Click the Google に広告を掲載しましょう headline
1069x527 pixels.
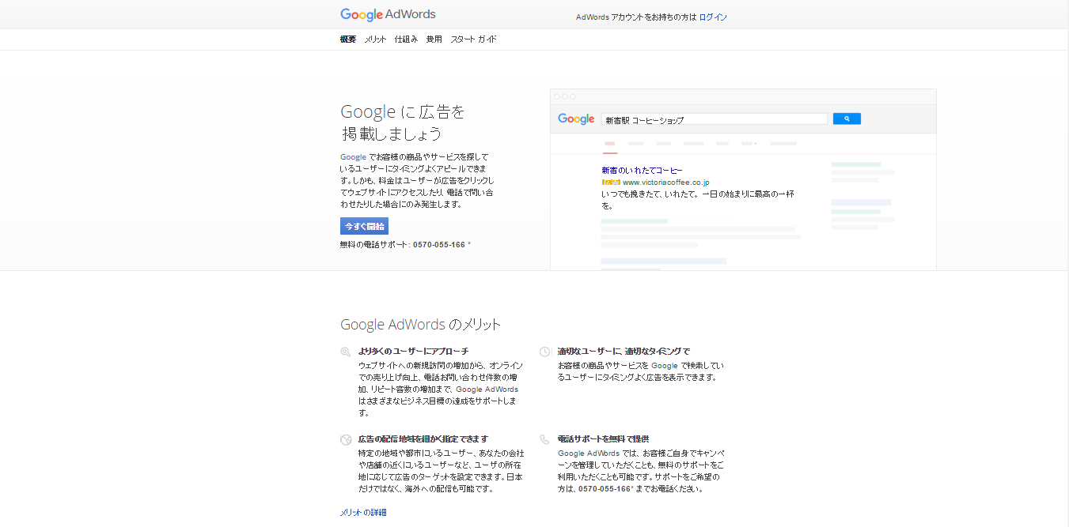(x=403, y=122)
